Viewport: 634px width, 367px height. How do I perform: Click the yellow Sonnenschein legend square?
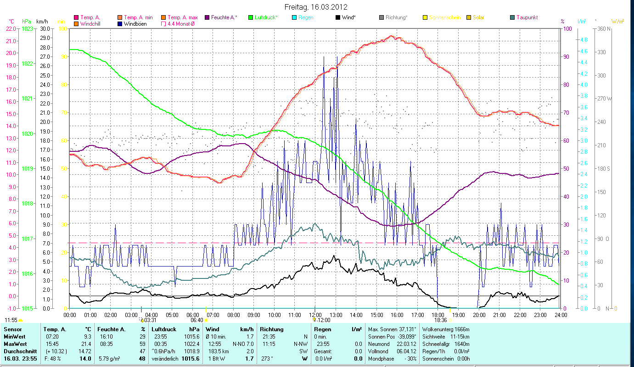[x=425, y=17]
